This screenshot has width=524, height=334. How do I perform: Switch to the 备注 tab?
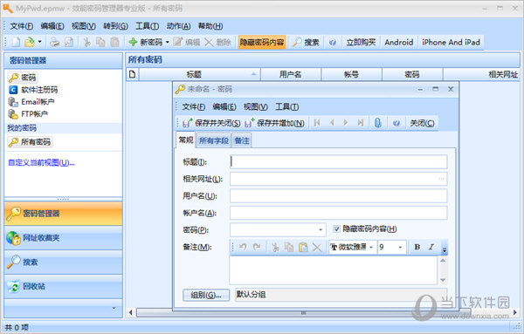pos(242,140)
